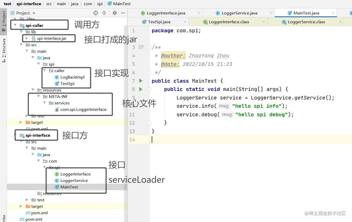Collapse the spi-caller module node

tap(15, 25)
